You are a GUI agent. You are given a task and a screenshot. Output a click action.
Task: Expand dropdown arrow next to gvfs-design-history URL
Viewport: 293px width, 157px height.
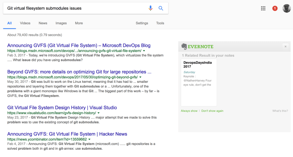coord(99,113)
